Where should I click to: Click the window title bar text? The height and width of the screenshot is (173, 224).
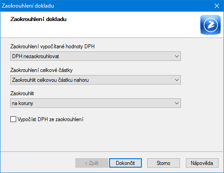pos(28,6)
